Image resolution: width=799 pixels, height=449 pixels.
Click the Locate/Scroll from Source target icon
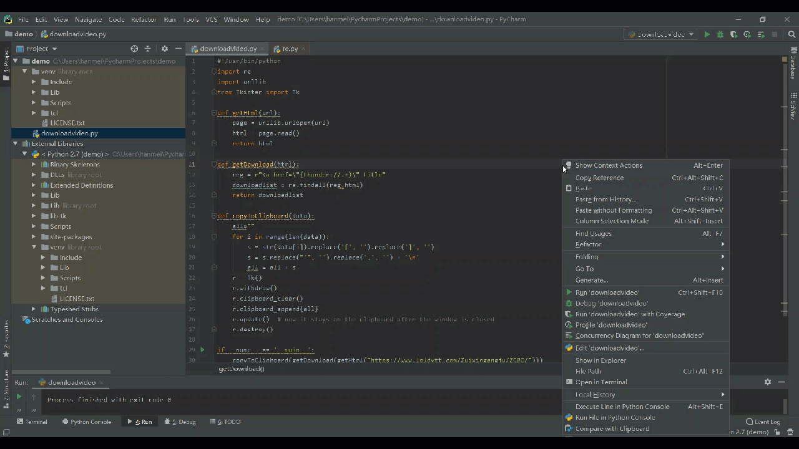(134, 49)
